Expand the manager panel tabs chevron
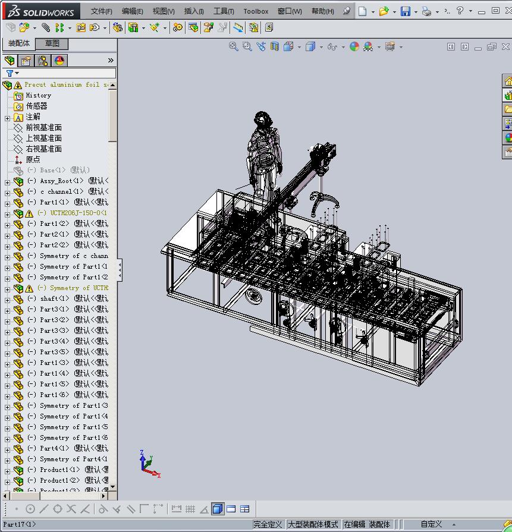The image size is (512, 532). tap(111, 61)
